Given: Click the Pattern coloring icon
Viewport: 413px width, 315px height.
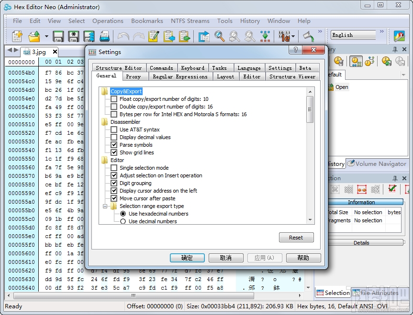Looking at the screenshot, I should point(265,36).
